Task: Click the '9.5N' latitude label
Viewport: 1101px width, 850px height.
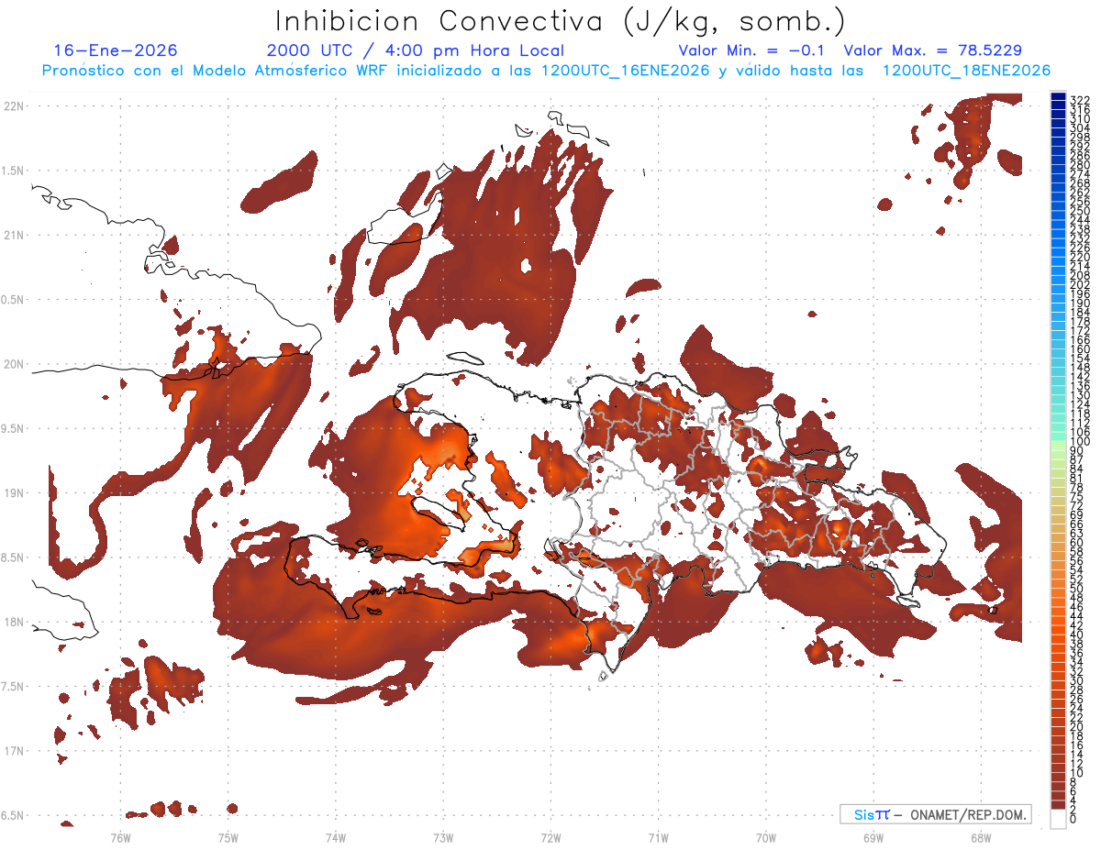Action: 14,428
